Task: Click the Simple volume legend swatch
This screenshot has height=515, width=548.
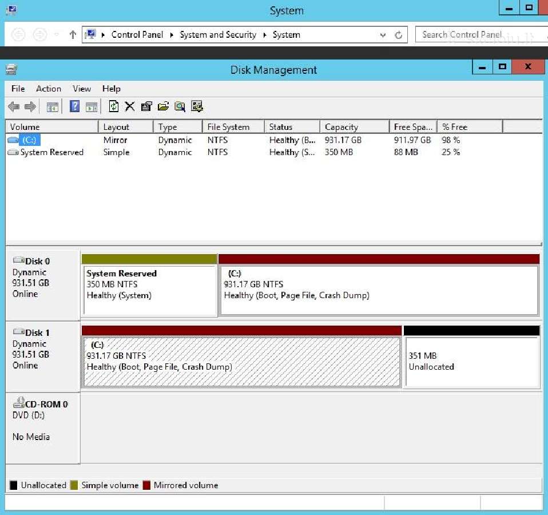Action: [74, 485]
